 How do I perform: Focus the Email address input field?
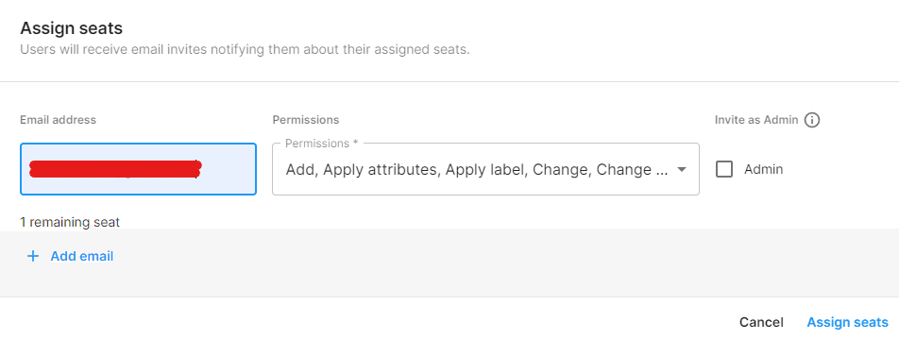point(138,169)
